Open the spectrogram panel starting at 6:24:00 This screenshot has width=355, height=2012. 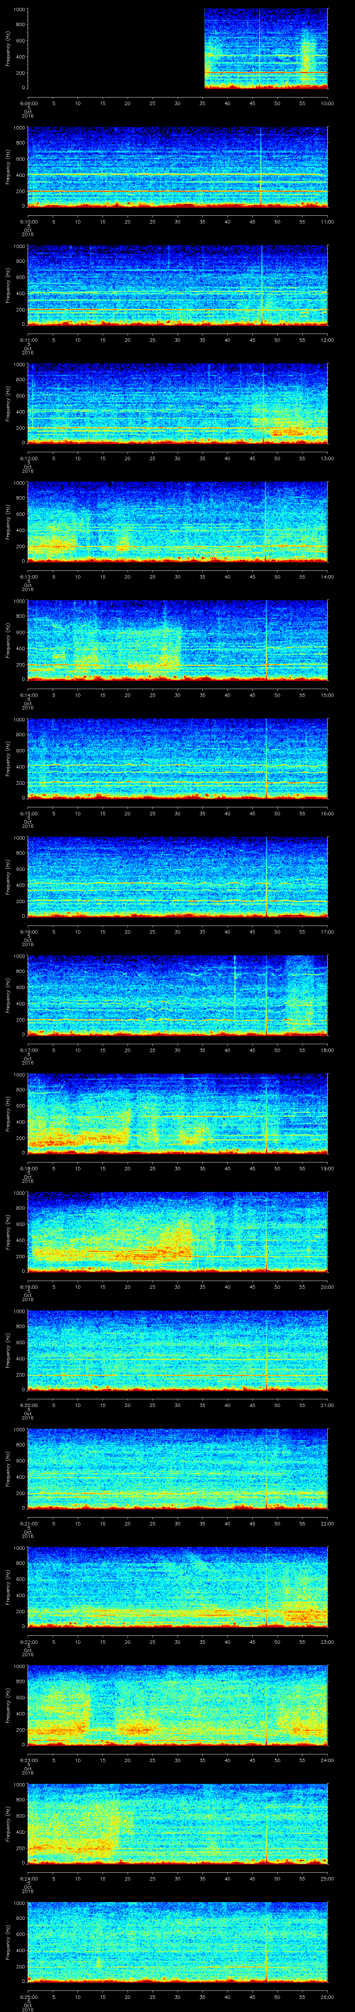coord(178,1823)
